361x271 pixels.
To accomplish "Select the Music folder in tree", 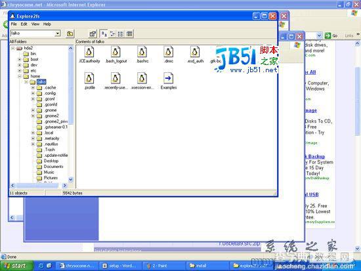I will (x=45, y=172).
